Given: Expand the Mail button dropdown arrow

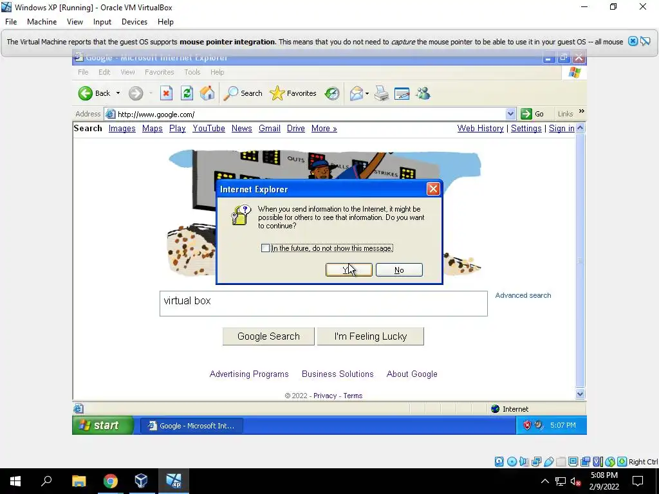Looking at the screenshot, I should click(x=367, y=93).
